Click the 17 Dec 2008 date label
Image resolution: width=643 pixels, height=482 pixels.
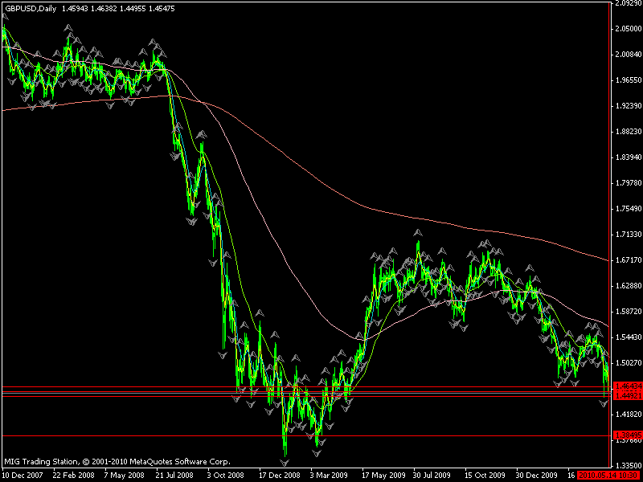(276, 475)
